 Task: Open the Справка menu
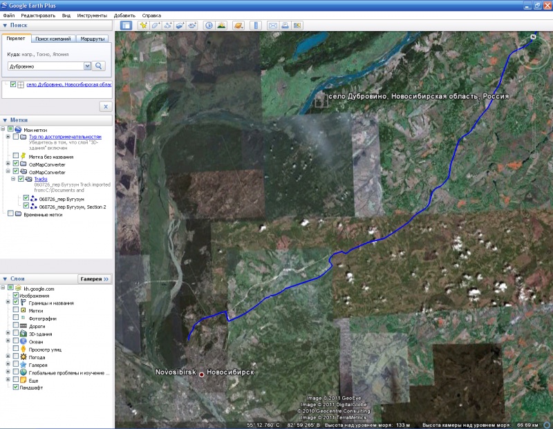tap(151, 15)
